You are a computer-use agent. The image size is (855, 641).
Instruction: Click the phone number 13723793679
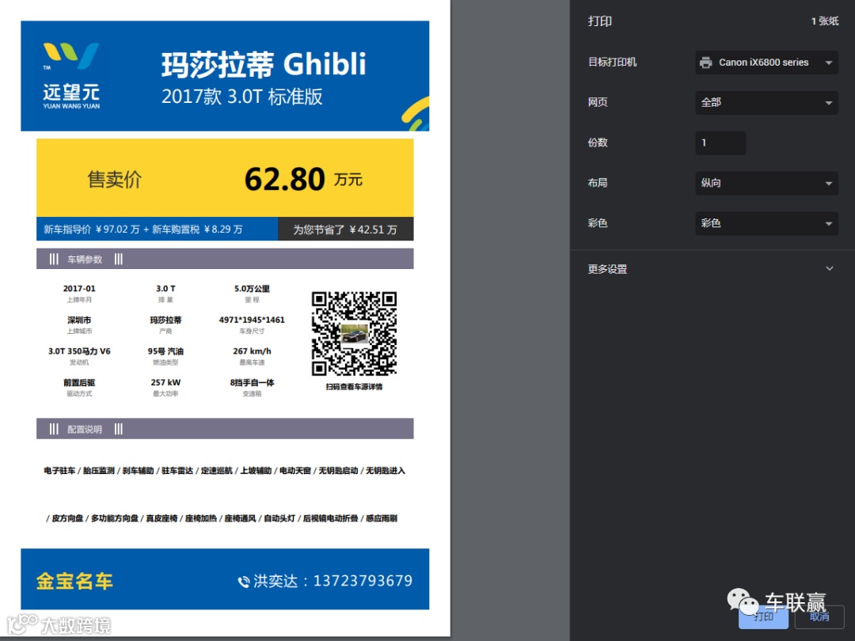[363, 581]
